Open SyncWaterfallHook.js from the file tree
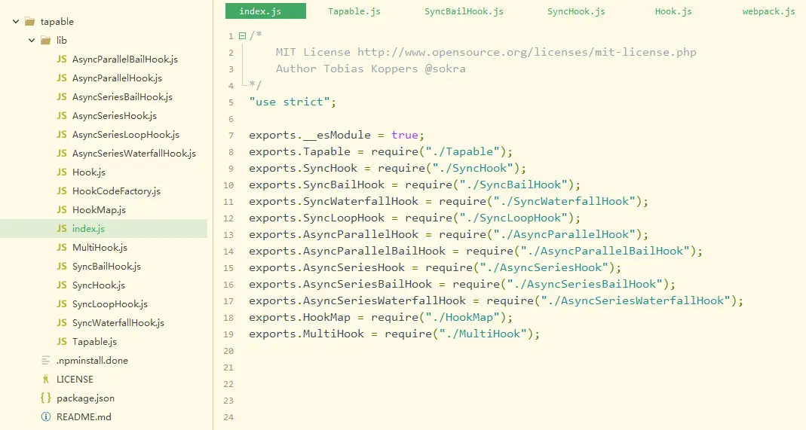Image resolution: width=806 pixels, height=430 pixels. 118,323
